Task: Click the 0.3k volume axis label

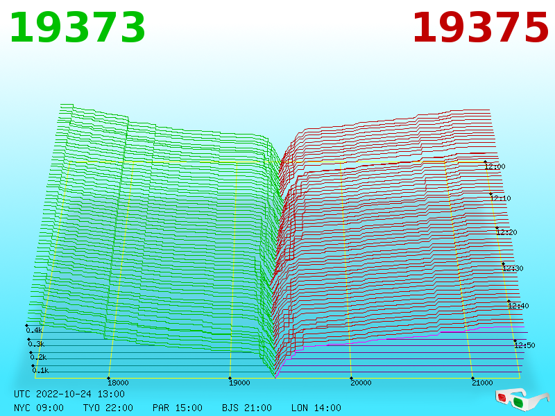Action: click(37, 344)
